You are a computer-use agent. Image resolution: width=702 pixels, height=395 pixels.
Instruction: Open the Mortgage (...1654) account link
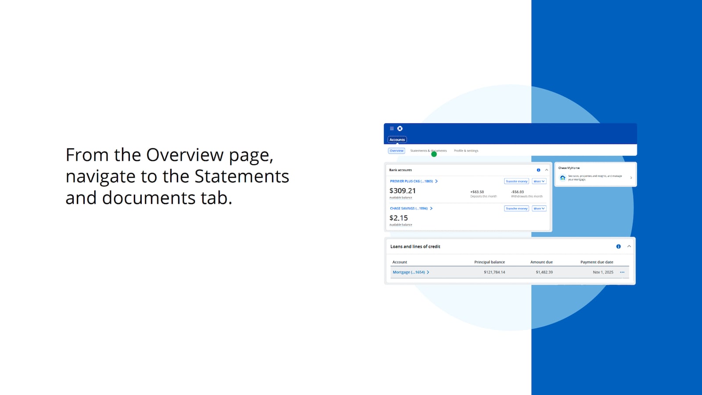point(408,272)
